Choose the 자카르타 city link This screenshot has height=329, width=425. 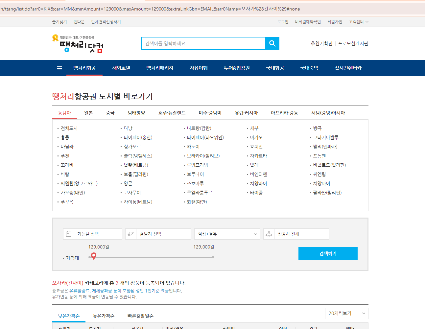[x=258, y=156]
